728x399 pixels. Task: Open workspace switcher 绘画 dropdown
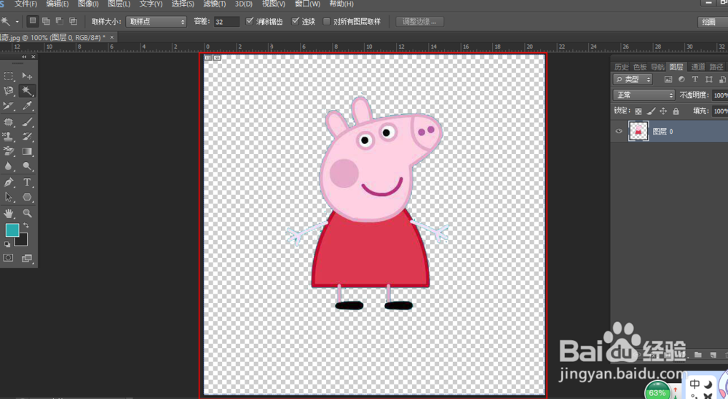click(x=712, y=22)
